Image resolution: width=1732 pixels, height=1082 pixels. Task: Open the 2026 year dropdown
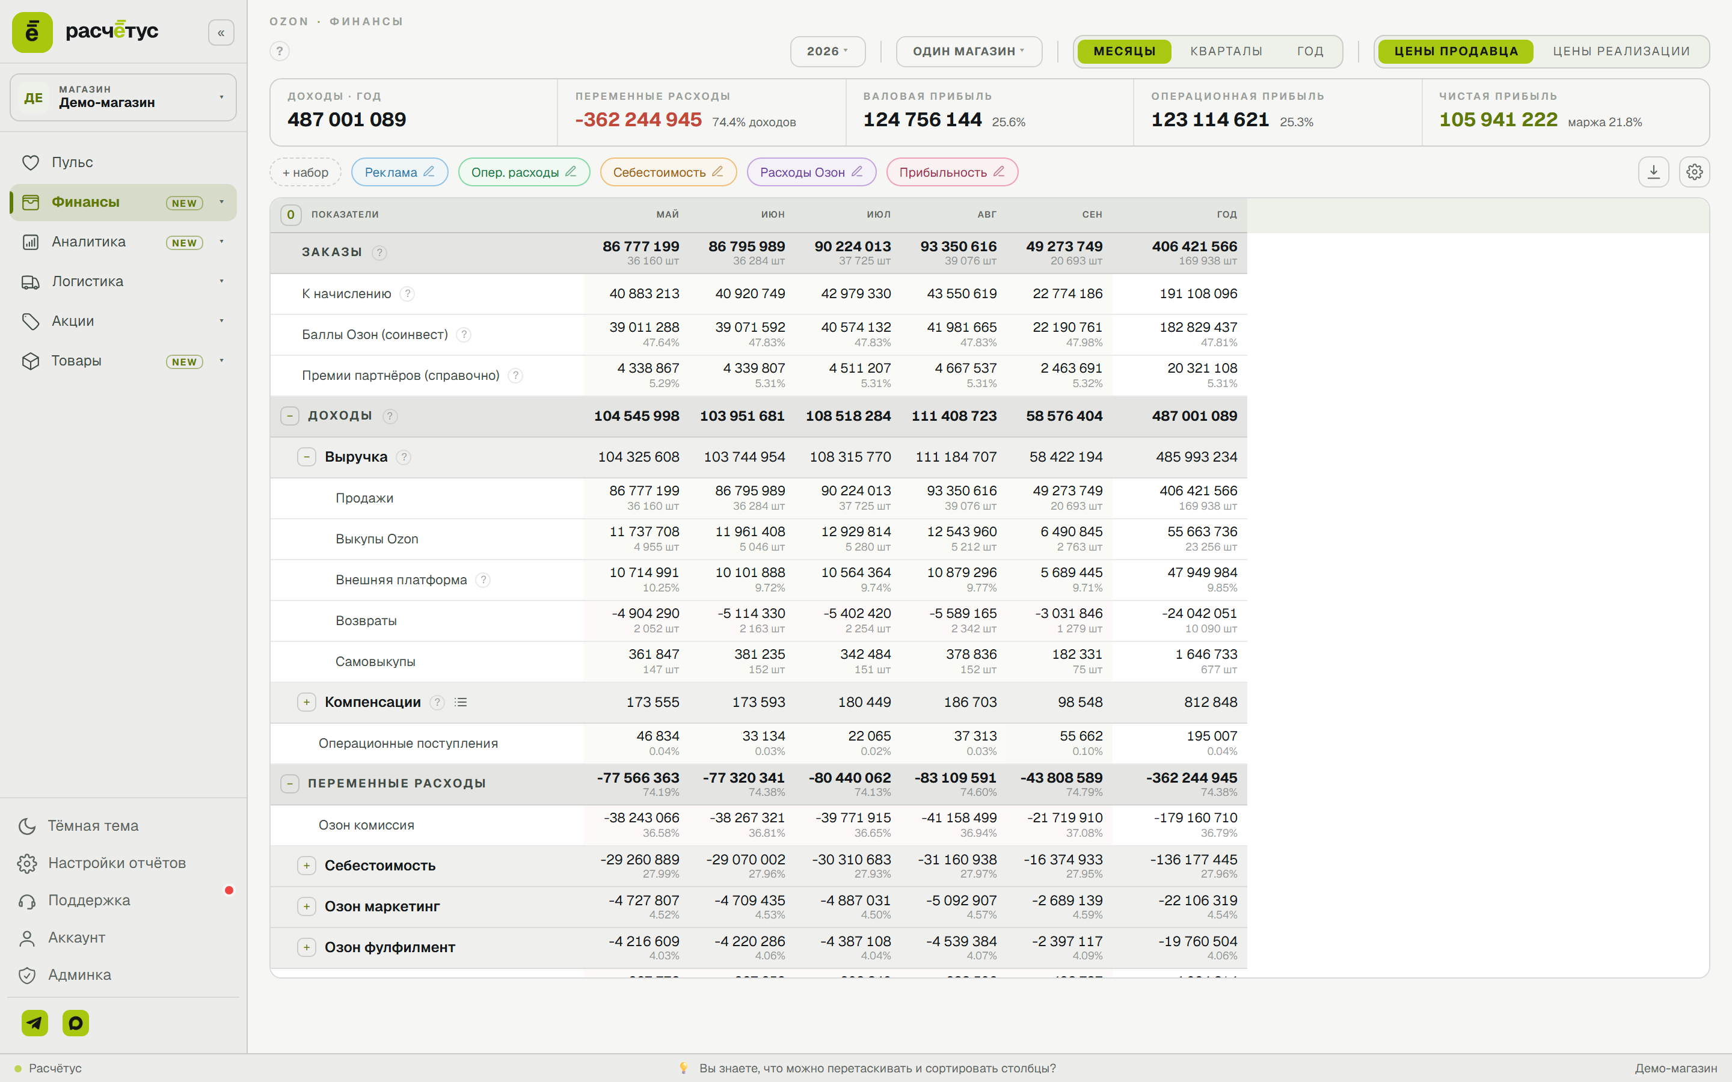828,52
